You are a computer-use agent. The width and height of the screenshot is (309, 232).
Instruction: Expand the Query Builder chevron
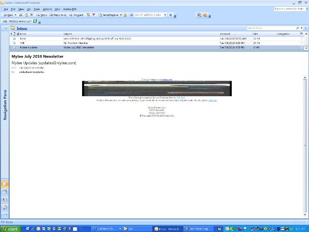pos(306,28)
